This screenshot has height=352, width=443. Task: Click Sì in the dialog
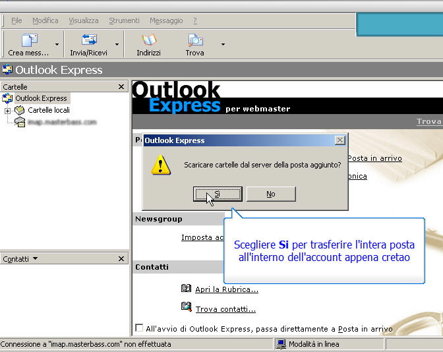pyautogui.click(x=218, y=194)
